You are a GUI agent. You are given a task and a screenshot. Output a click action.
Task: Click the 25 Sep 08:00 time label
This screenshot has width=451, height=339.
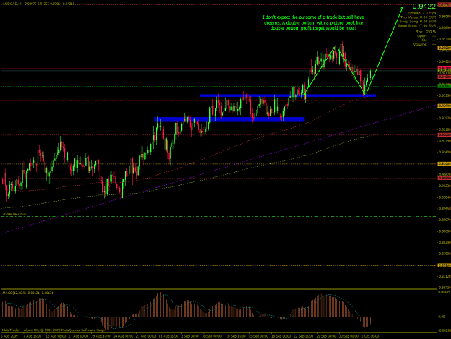(x=326, y=336)
